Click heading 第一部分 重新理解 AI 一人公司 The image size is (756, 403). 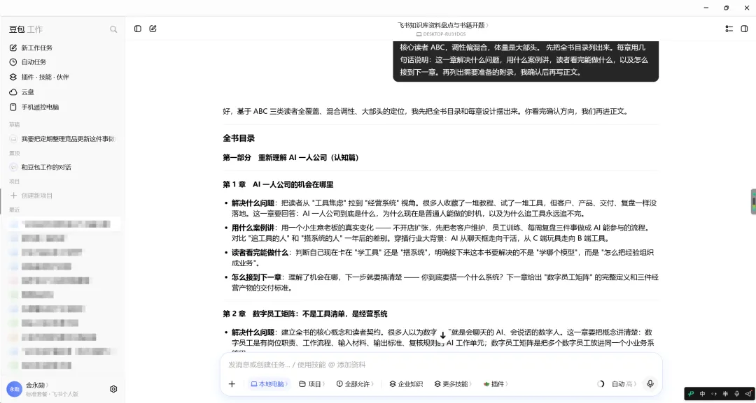[290, 158]
